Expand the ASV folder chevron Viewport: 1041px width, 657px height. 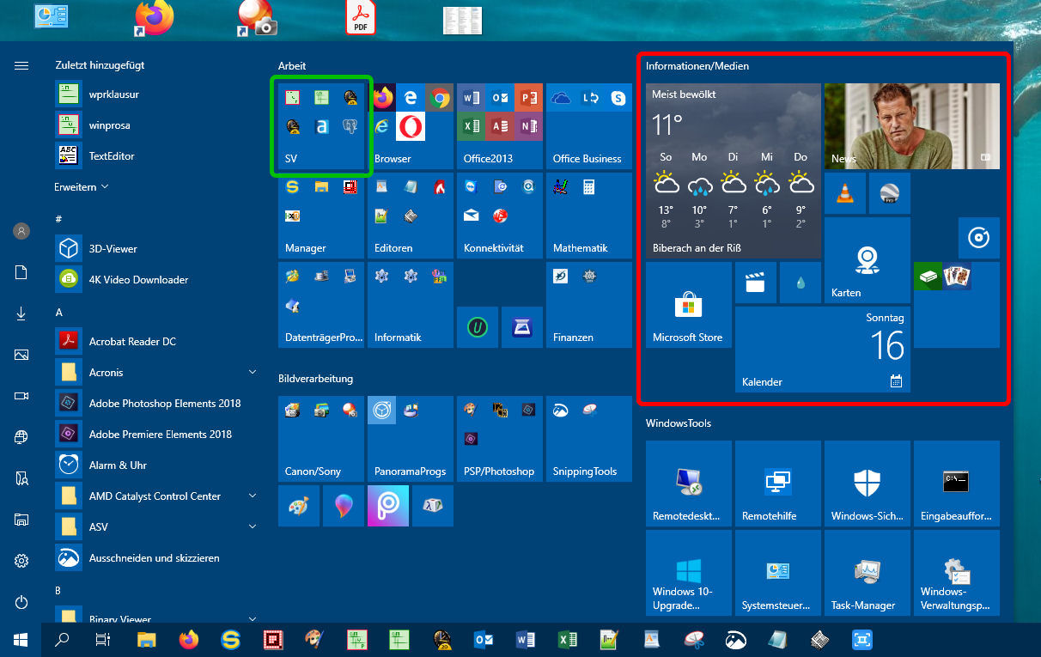[x=253, y=526]
